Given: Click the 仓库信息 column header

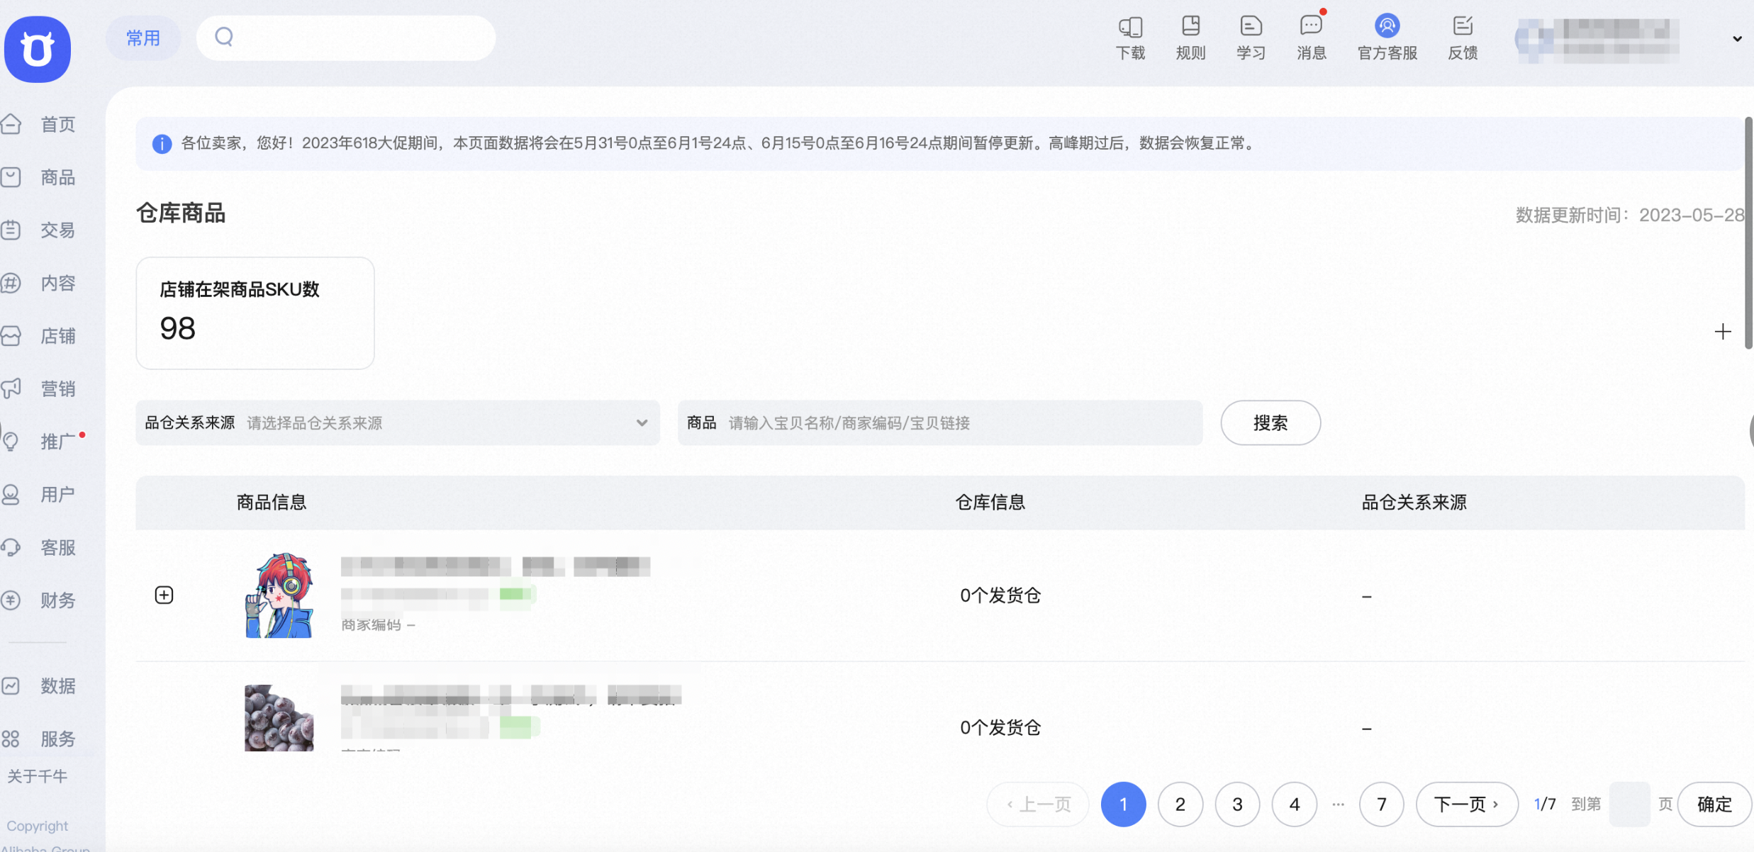Looking at the screenshot, I should click(990, 503).
